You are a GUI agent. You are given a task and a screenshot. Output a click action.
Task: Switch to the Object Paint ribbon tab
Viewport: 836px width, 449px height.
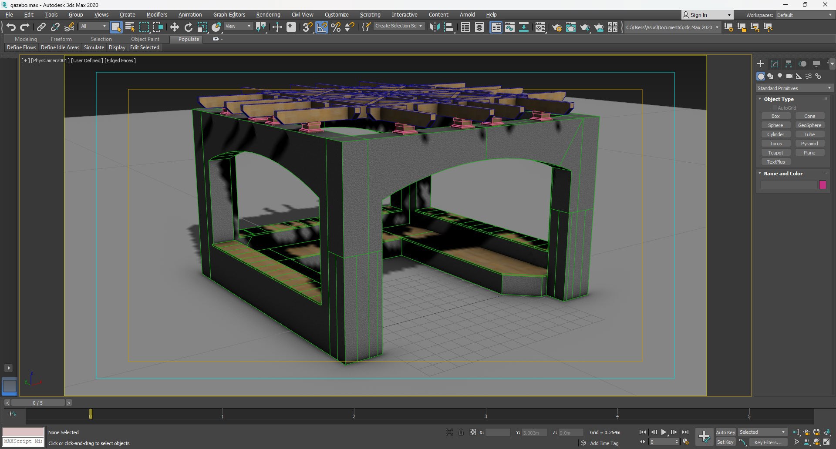click(x=145, y=39)
